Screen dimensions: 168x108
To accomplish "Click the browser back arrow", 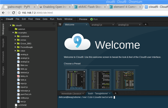I will pyautogui.click(x=3, y=13).
